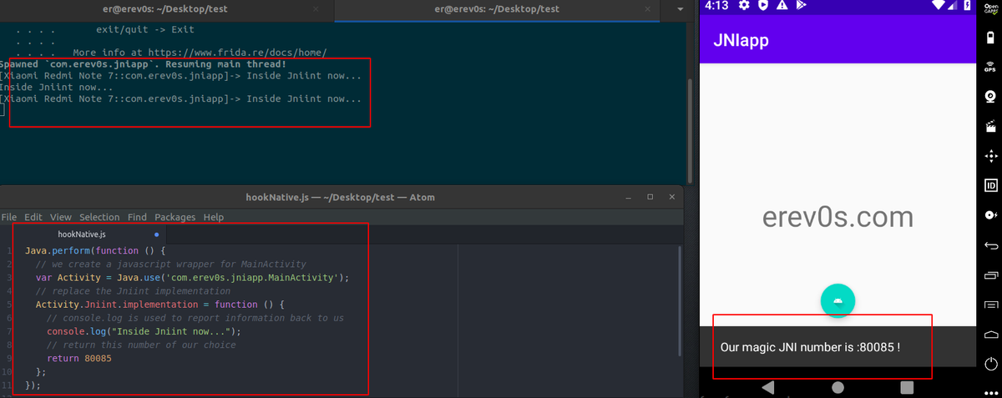This screenshot has height=398, width=1002.
Task: Open the Find menu in Atom
Action: [137, 217]
